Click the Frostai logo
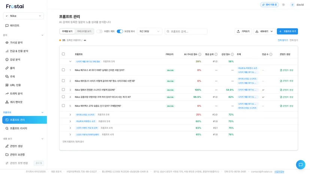The image size is (310, 174). click(15, 6)
